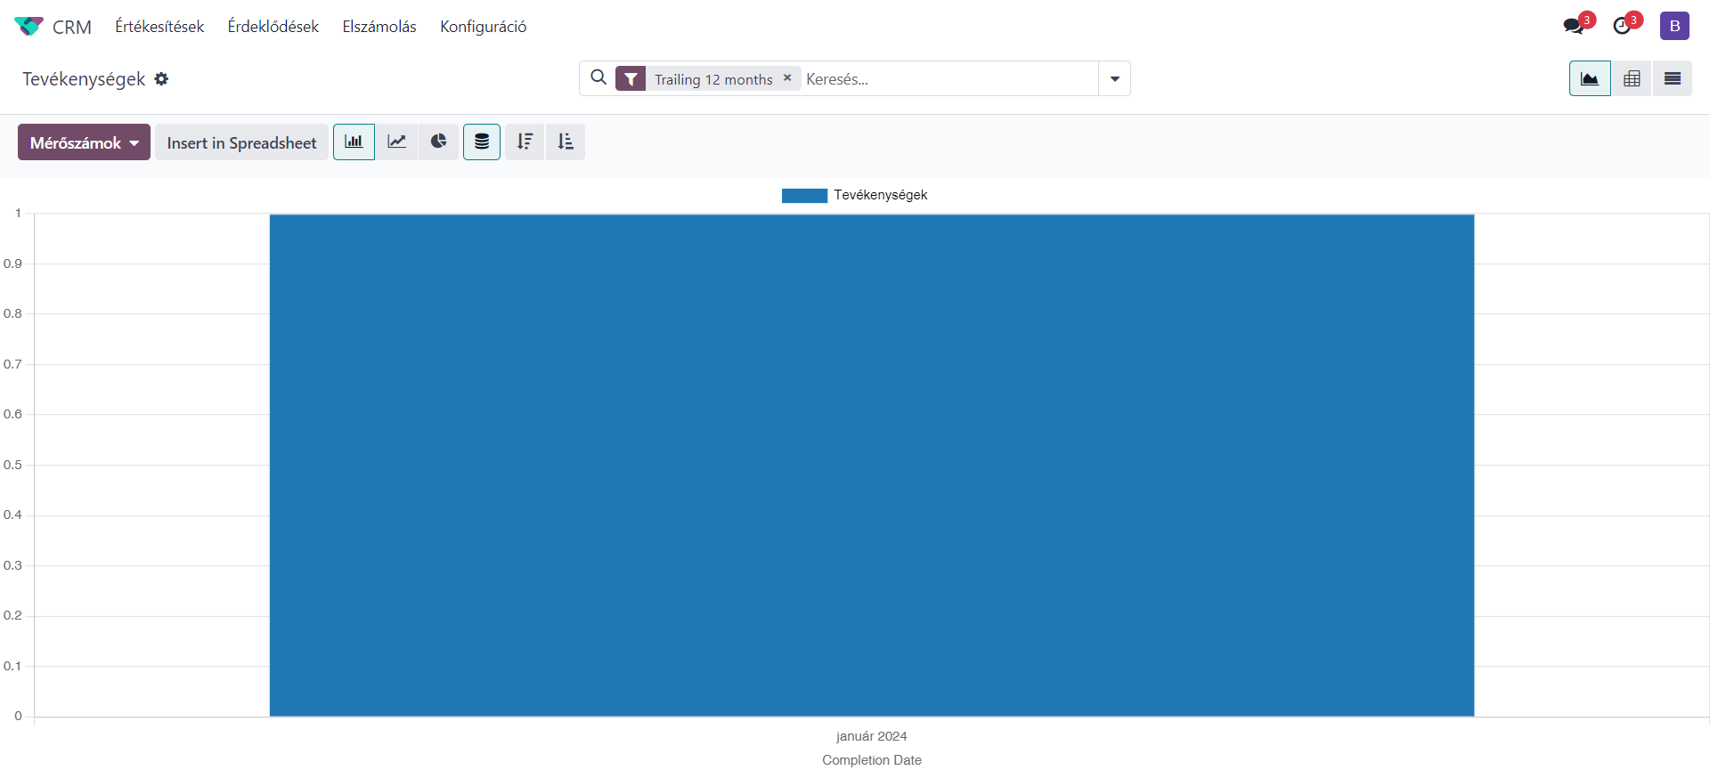Click the purple filter funnel icon
Screen dimensions: 1710x770
(631, 79)
